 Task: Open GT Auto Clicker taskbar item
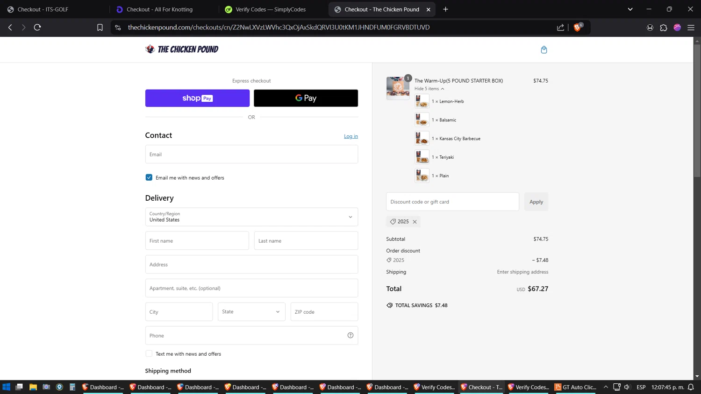point(575,387)
